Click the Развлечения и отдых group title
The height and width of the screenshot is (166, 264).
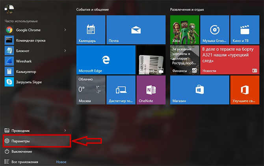[x=187, y=9]
